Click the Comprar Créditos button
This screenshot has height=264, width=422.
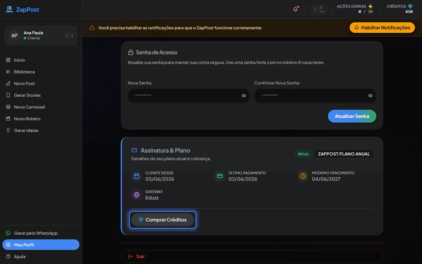point(163,220)
